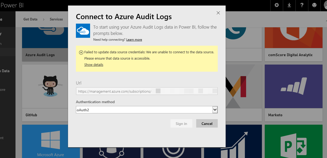Click the error icon in the yellow banner

(x=81, y=52)
